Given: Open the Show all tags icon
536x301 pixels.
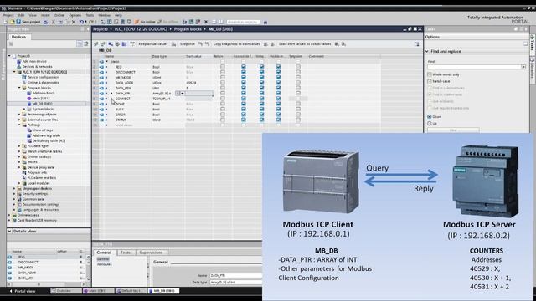Looking at the screenshot, I should point(29,130).
